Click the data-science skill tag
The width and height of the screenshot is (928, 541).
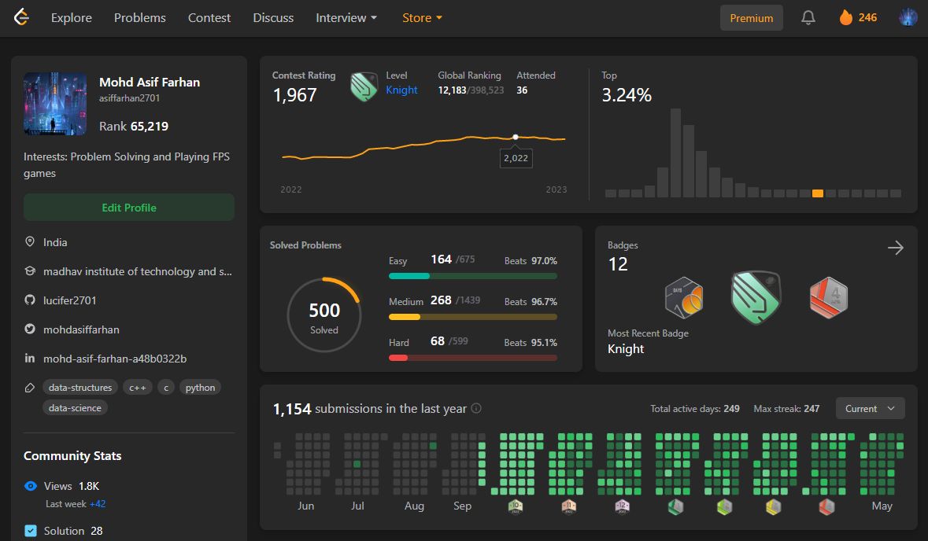(x=75, y=408)
